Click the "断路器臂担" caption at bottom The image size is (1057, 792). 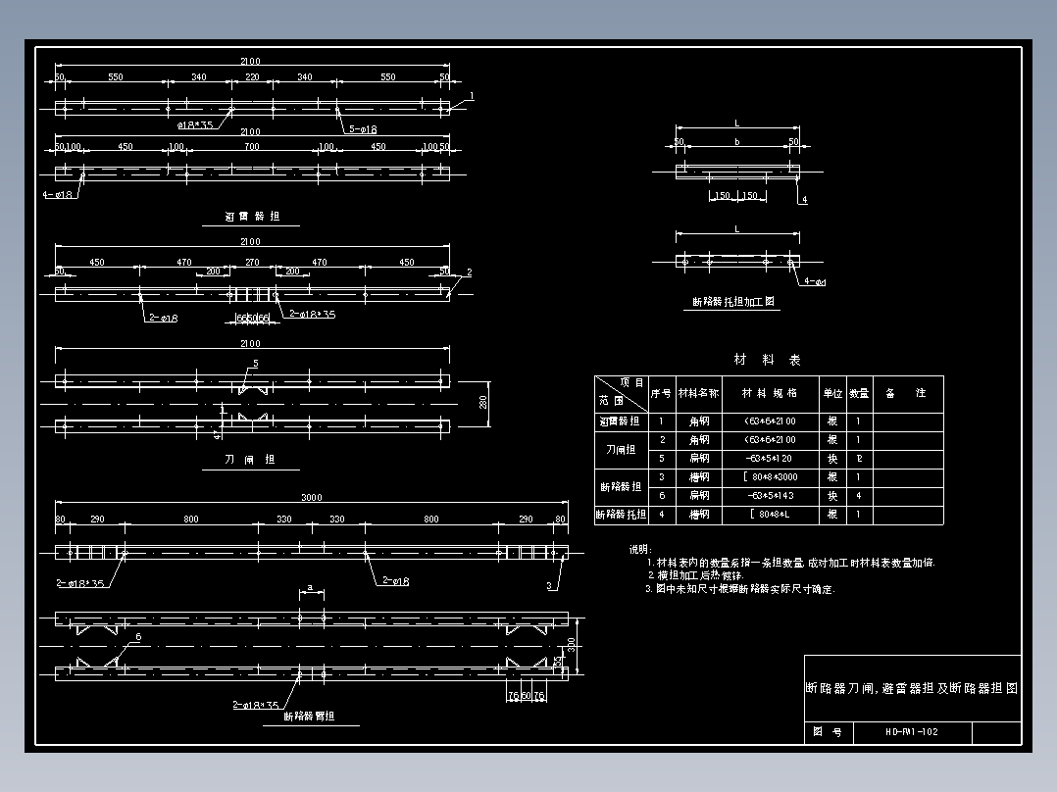[x=309, y=717]
